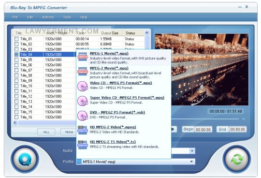The width and height of the screenshot is (261, 178).
Task: Click the round load Blu-ray disc button
Action: click(25, 159)
